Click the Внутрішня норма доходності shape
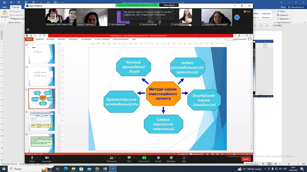Image resolution: width=307 pixels, height=172 pixels. point(204,100)
